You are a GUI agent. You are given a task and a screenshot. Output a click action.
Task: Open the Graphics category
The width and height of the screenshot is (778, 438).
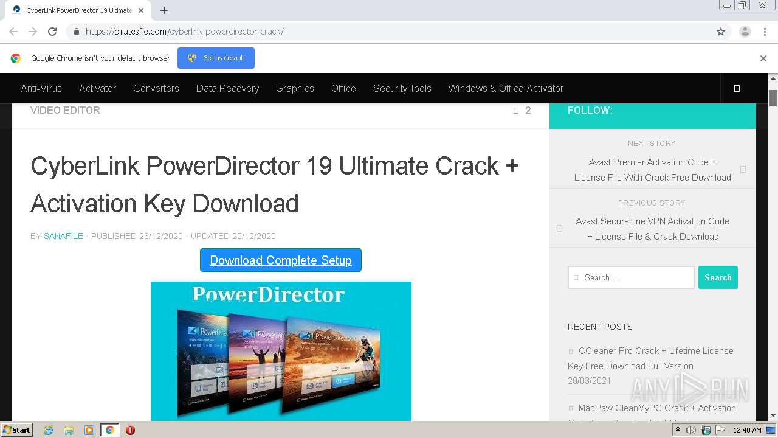295,88
